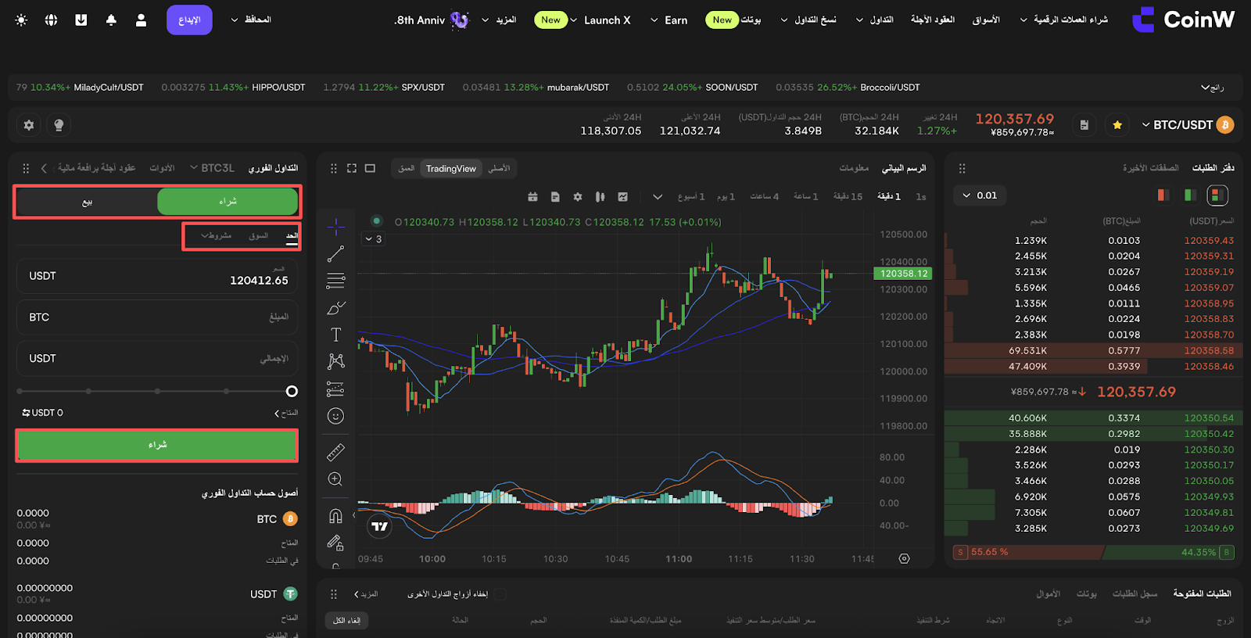
Task: Select the 1s chart interval
Action: pos(921,197)
